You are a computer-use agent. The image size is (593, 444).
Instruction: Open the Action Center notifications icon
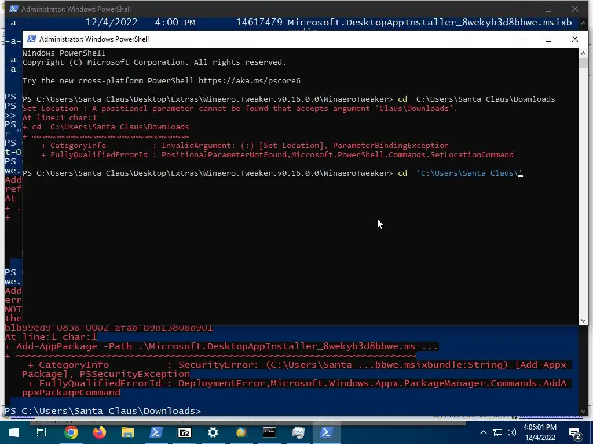(575, 434)
